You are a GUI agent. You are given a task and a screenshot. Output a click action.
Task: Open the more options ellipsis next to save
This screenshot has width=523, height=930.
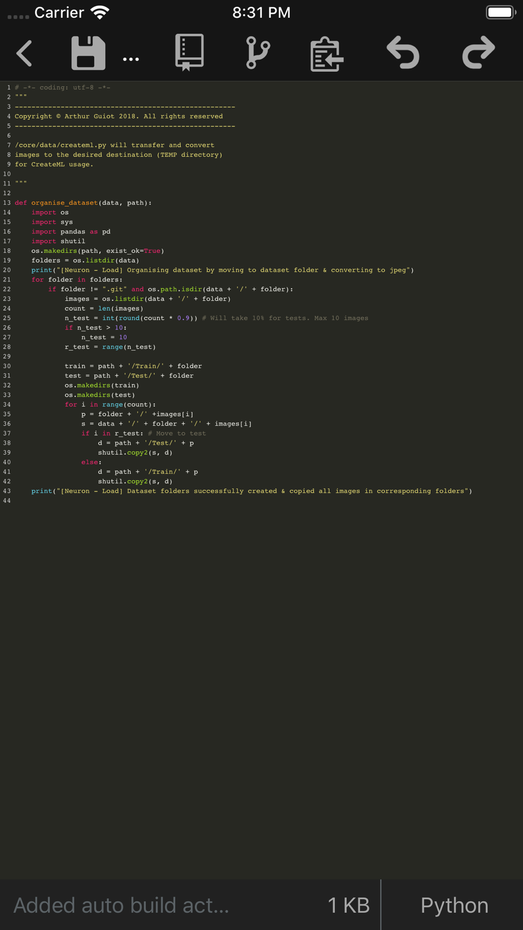131,59
